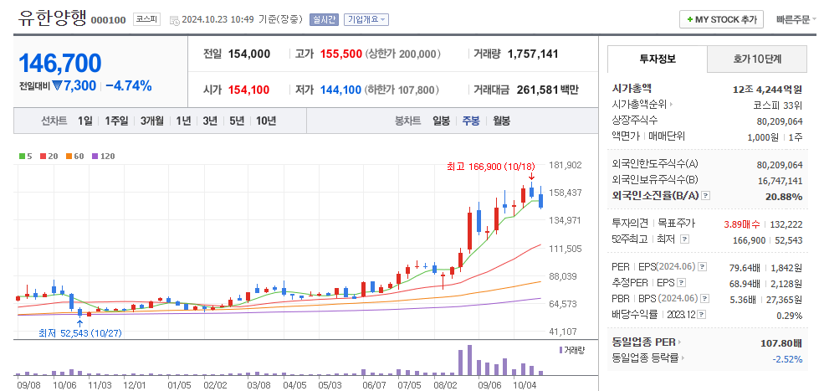Open the 빠른주문 dropdown
Image resolution: width=824 pixels, height=391 pixels.
tap(796, 19)
